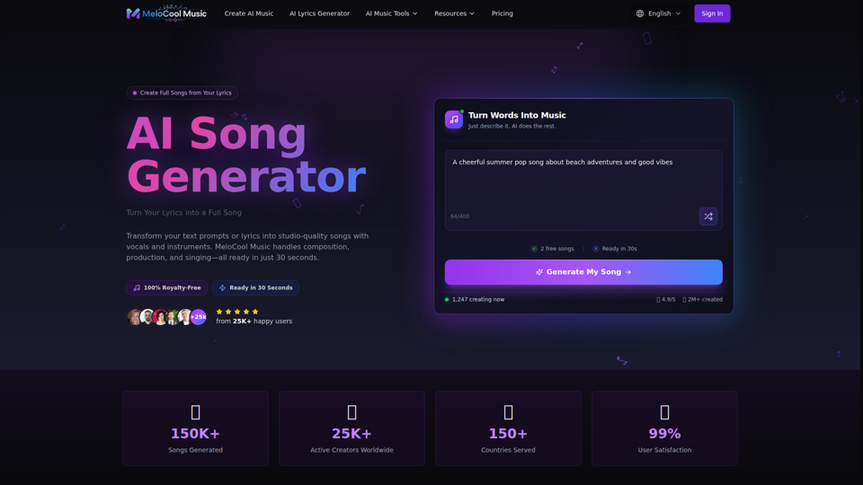Click Generate My Song button
The height and width of the screenshot is (485, 863).
583,272
